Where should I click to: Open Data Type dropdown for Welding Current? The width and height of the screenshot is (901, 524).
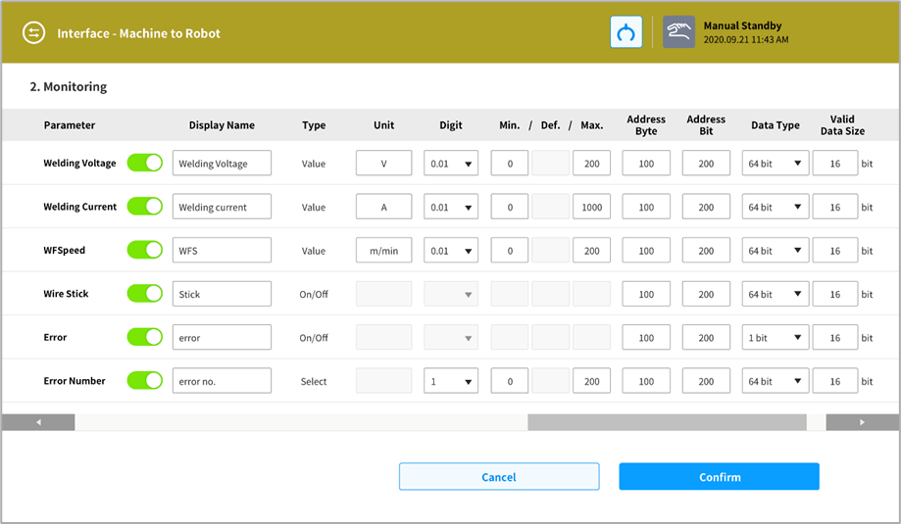775,207
